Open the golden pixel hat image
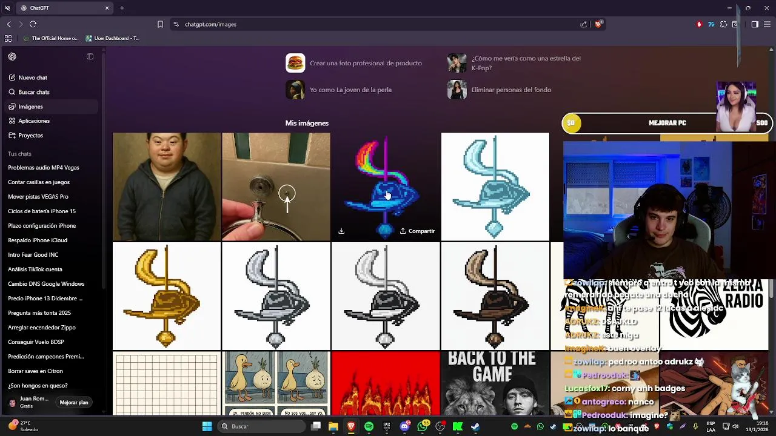Screen dimensions: 776x436 pyautogui.click(x=167, y=296)
